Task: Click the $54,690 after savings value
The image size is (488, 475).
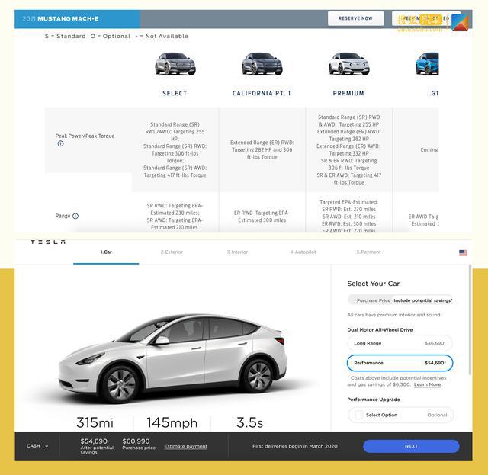Action: [x=94, y=441]
